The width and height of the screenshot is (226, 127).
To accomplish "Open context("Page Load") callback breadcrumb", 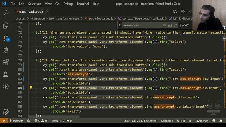I will [x=141, y=19].
